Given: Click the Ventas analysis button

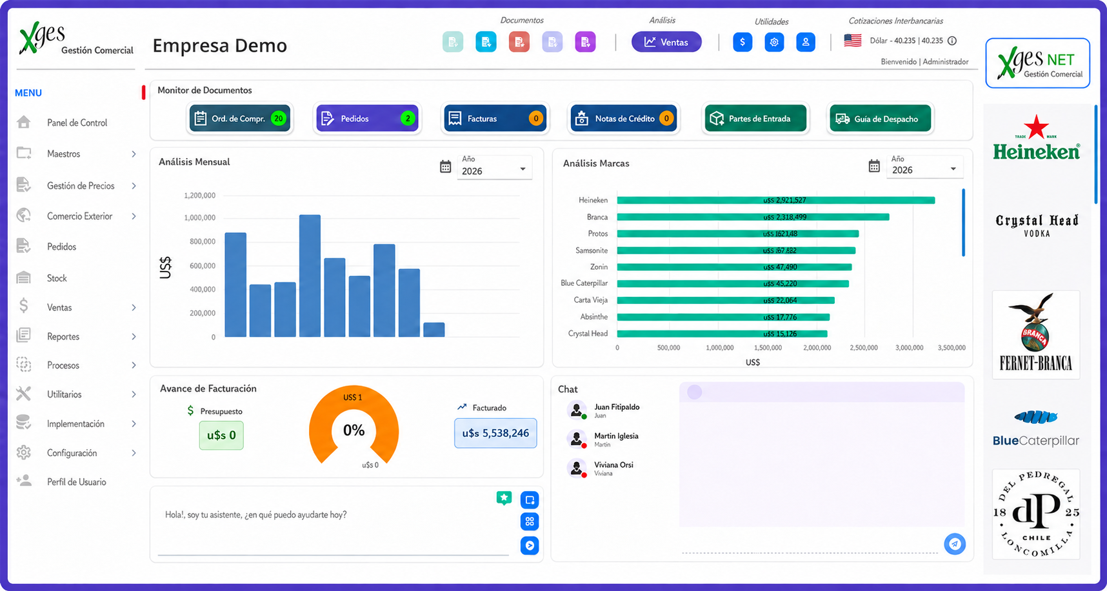Looking at the screenshot, I should 666,42.
